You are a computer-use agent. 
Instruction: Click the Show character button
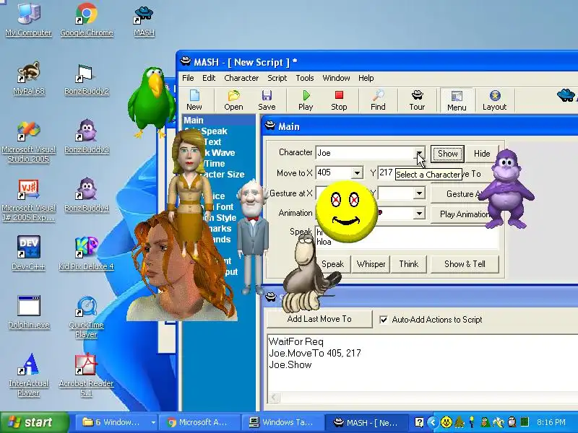[x=447, y=154]
